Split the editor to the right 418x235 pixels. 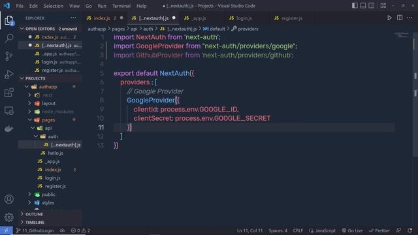[400, 18]
